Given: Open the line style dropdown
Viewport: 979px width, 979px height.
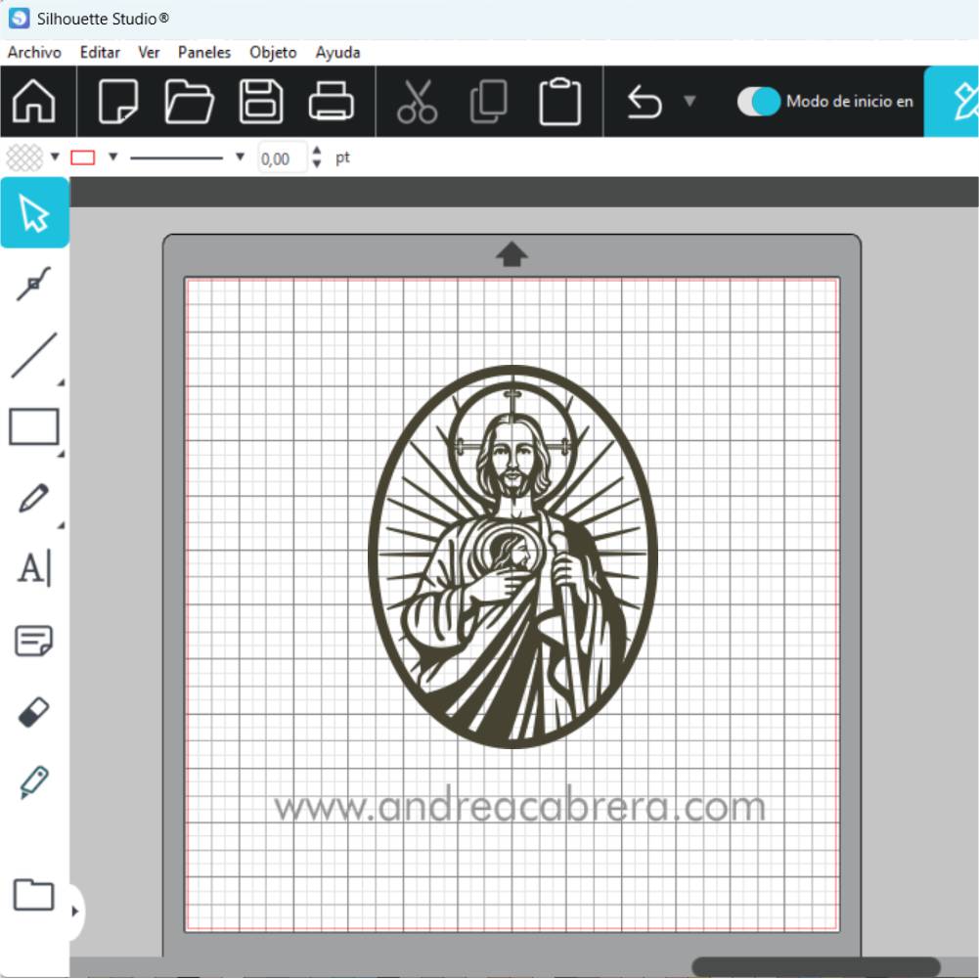Looking at the screenshot, I should click(x=240, y=157).
